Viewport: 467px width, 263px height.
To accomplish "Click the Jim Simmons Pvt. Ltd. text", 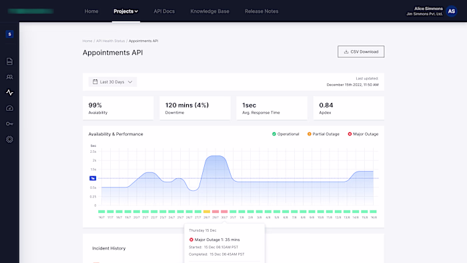I will pos(425,14).
